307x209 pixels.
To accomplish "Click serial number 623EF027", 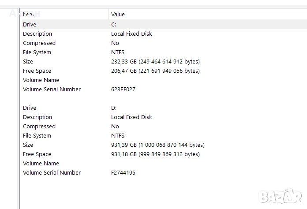I will 123,90.
